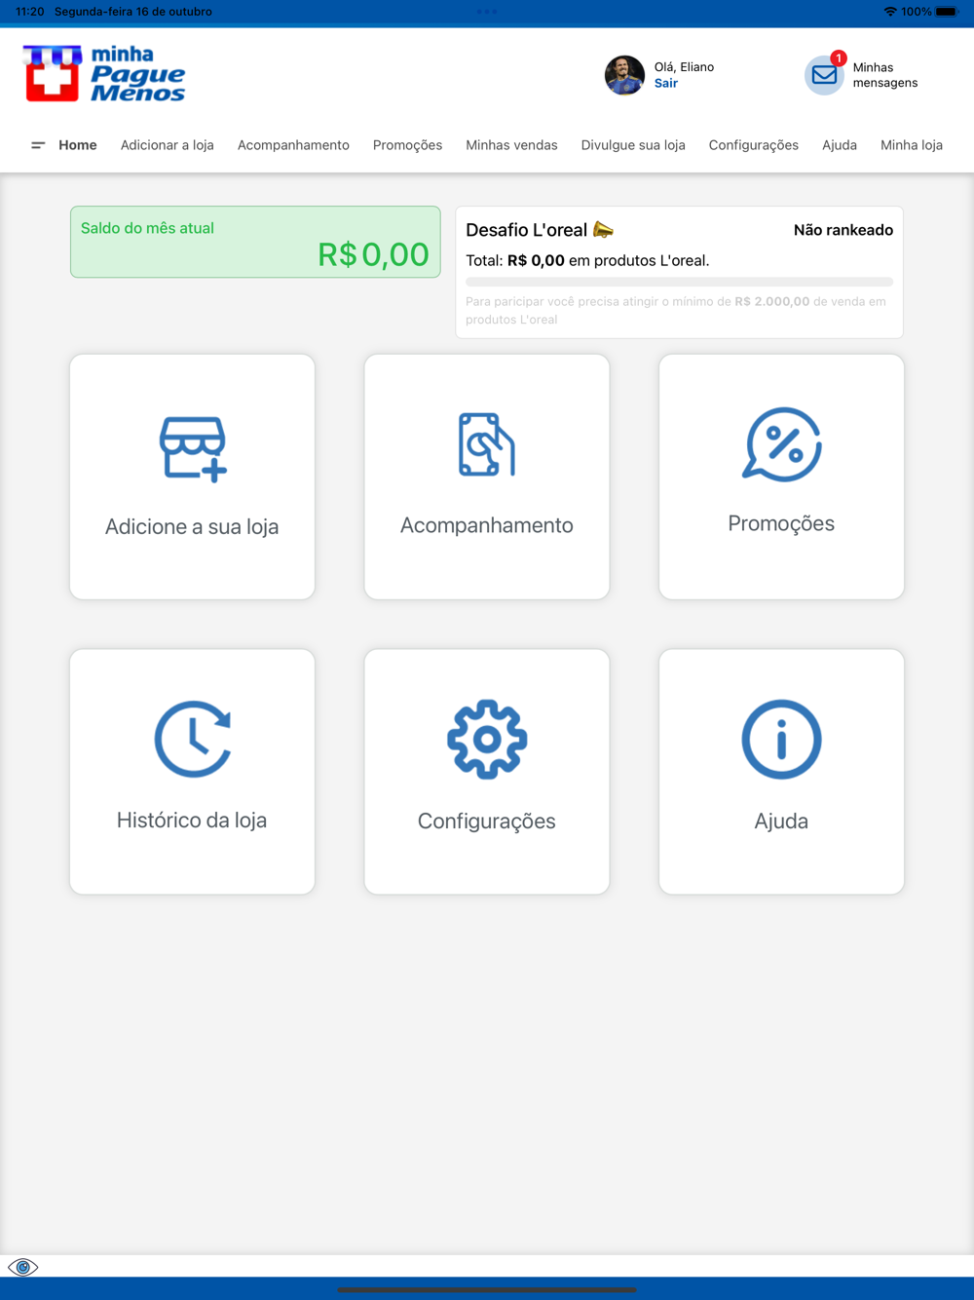This screenshot has height=1300, width=974.
Task: Open Divulgue sua loja menu item
Action: pos(633,145)
